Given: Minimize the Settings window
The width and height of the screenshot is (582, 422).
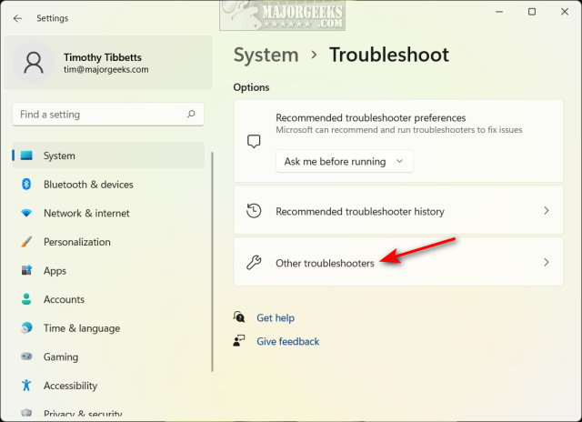Looking at the screenshot, I should pyautogui.click(x=499, y=12).
